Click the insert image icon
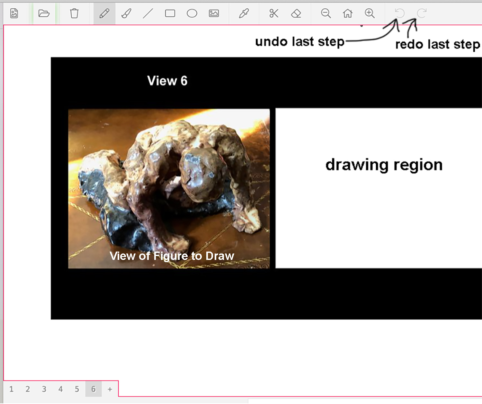The height and width of the screenshot is (404, 482). click(x=214, y=13)
